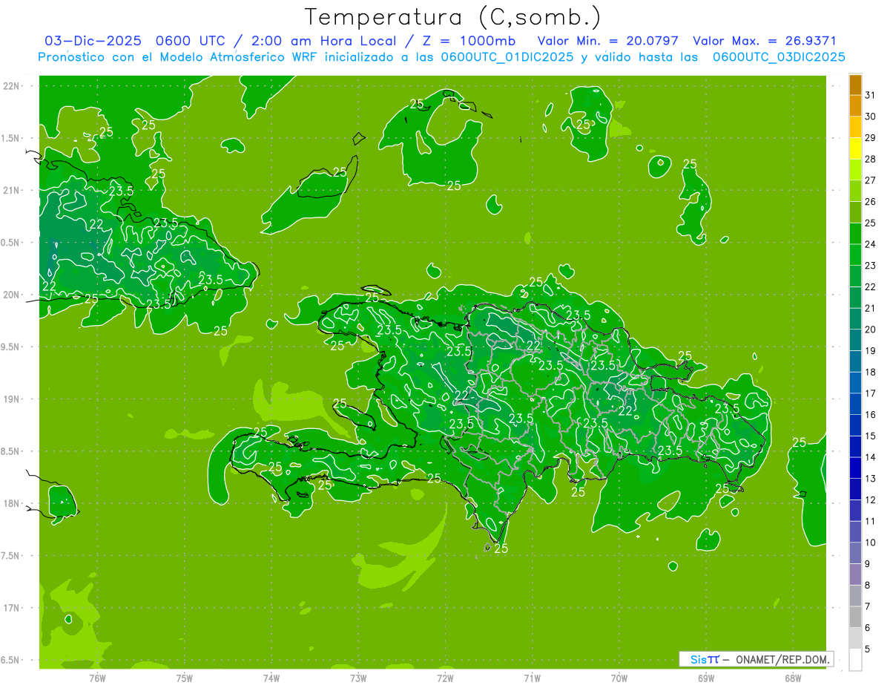Click latitude label "18N"
Viewport: 890px width, 688px height.
(12, 504)
